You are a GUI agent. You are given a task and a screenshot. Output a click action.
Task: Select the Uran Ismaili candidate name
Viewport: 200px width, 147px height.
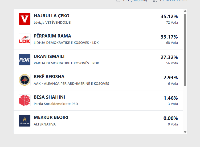(49, 57)
